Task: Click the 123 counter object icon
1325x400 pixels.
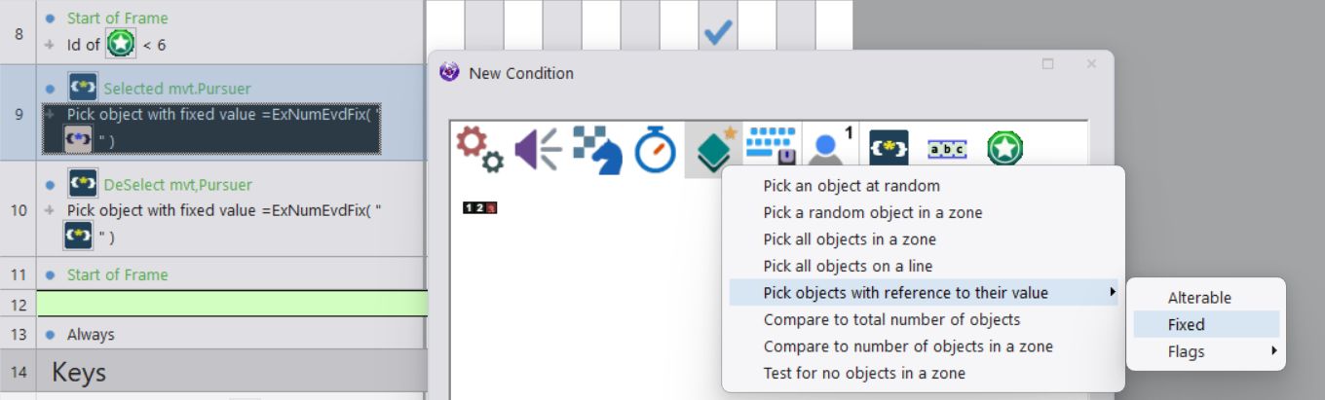Action: pos(480,207)
